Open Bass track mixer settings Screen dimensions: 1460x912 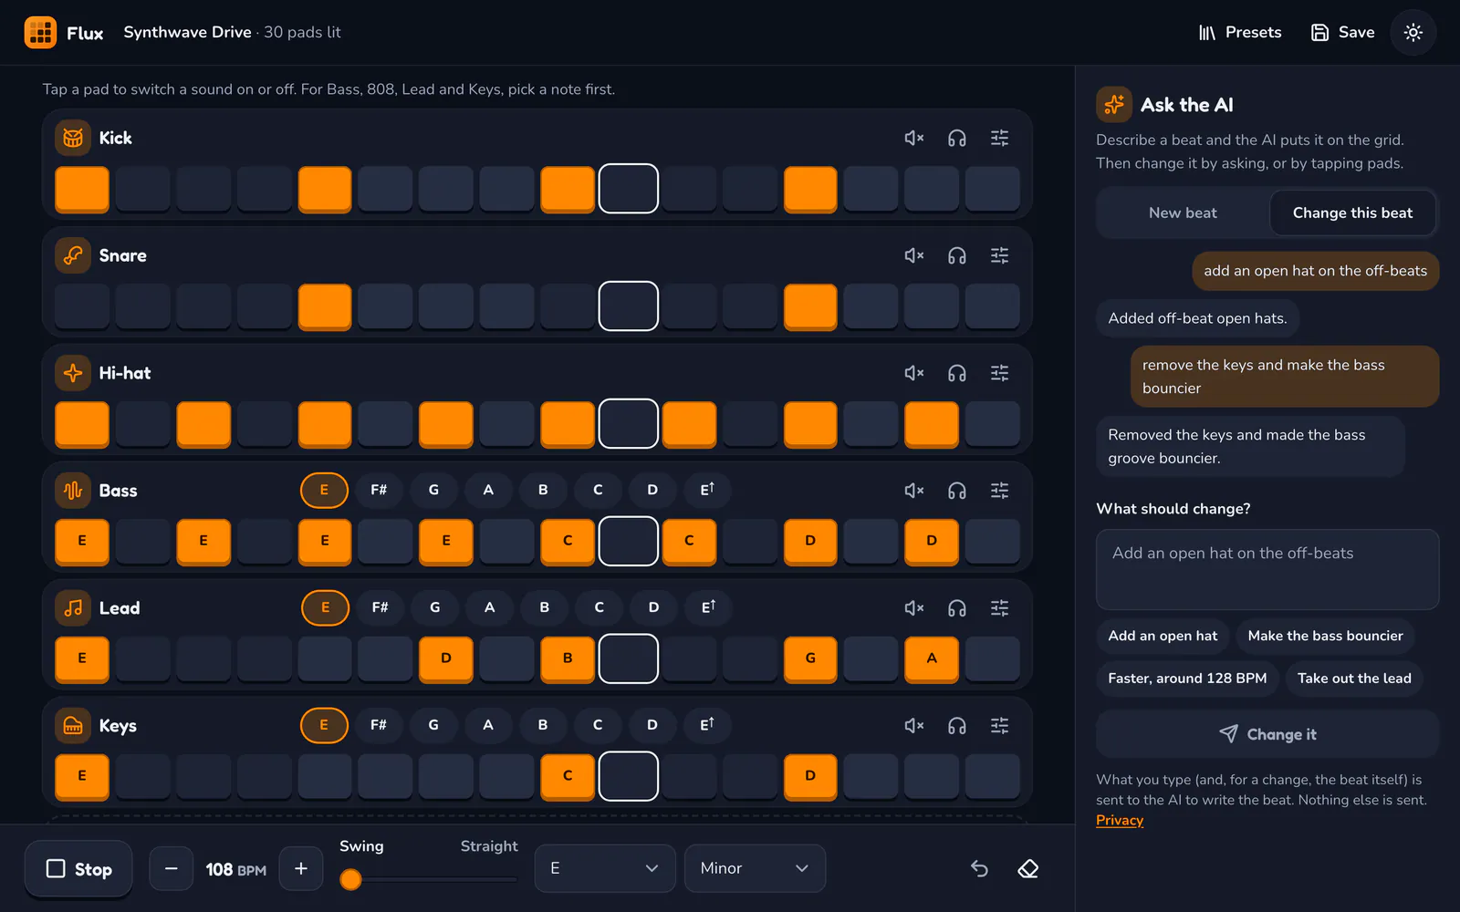1000,491
